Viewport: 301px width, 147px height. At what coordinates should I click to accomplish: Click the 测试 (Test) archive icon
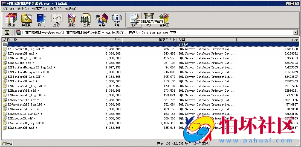click(x=41, y=20)
